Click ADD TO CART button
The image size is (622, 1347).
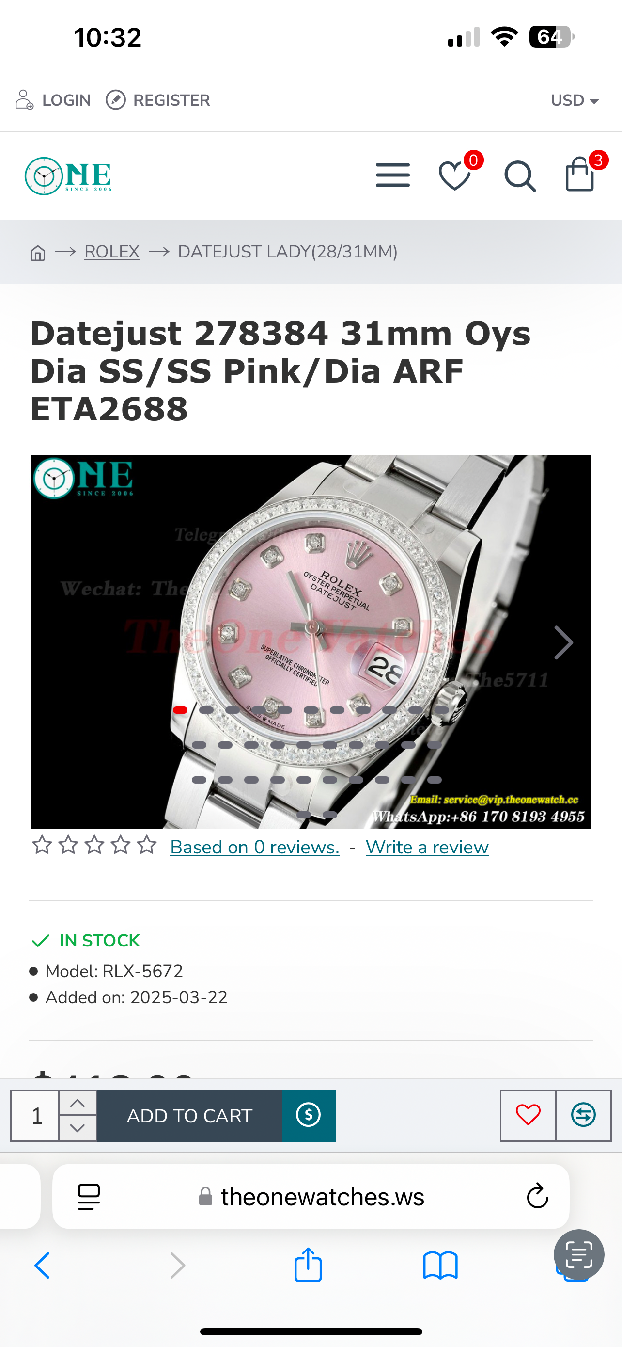coord(189,1115)
